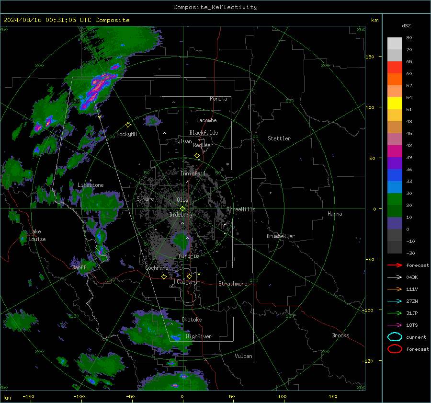Click the Innisfail city label
431x403 pixels.
193,173
